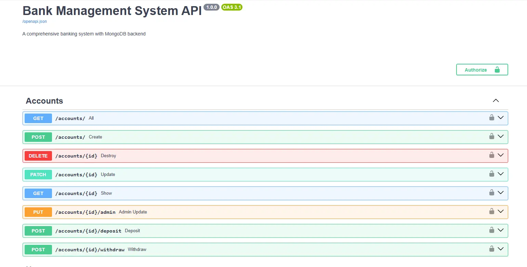This screenshot has width=527, height=267.
Task: Click the lock icon on PUT Admin Update
Action: [x=491, y=211]
